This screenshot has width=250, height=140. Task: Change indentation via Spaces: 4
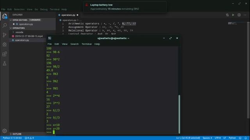tap(207, 138)
